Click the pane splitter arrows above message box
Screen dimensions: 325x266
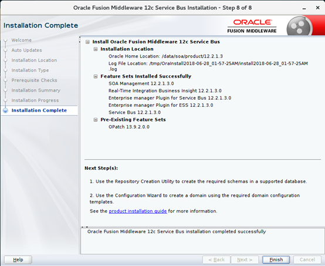click(84, 227)
